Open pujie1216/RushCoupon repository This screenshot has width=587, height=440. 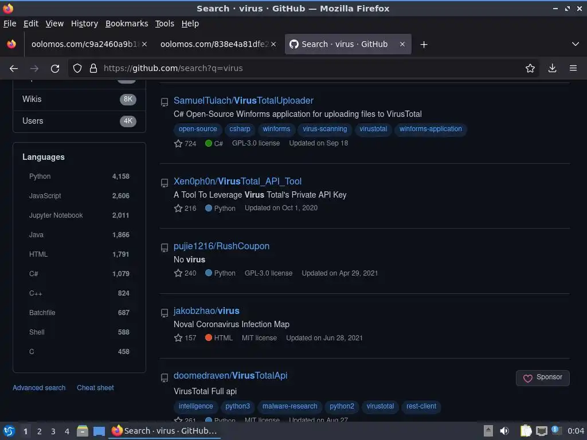(222, 246)
